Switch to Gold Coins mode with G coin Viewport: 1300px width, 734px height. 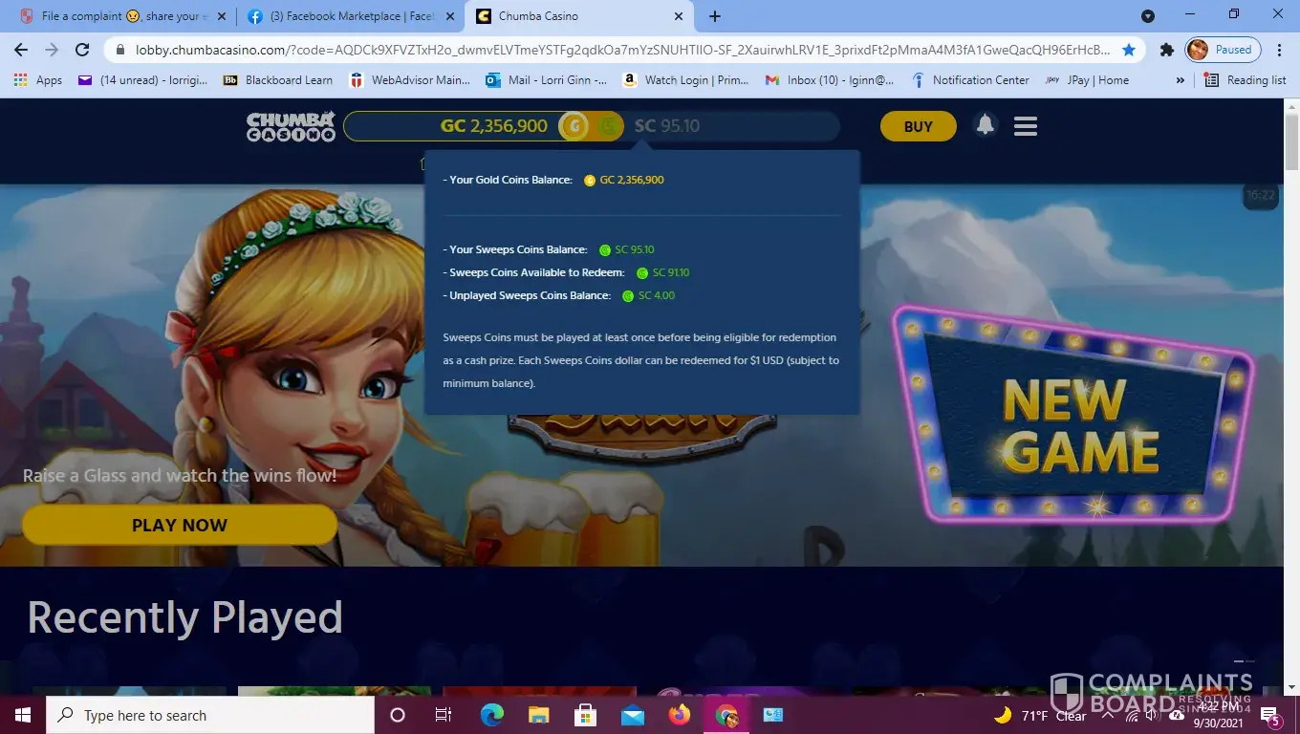click(574, 126)
